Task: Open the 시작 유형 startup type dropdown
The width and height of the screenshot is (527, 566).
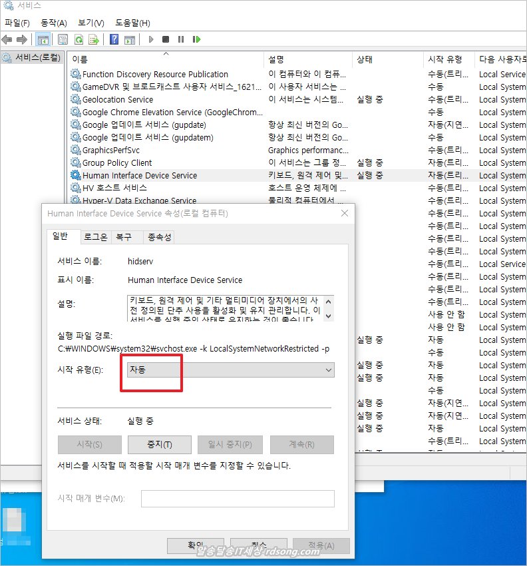Action: tap(230, 370)
